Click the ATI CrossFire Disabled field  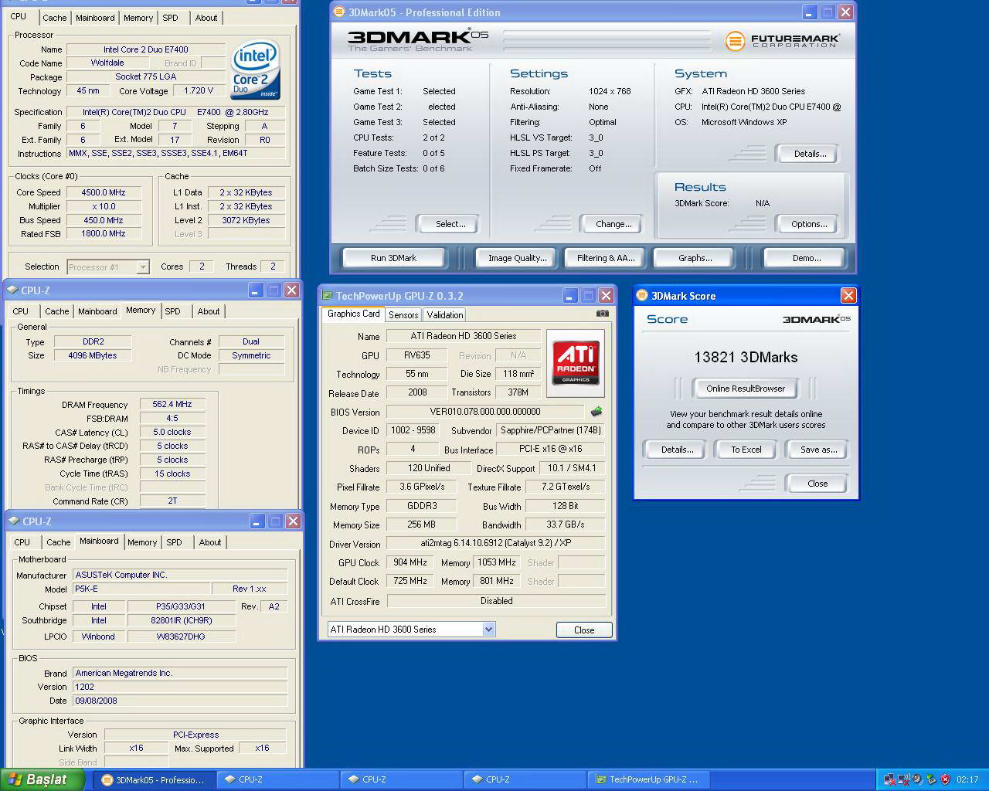pos(495,601)
